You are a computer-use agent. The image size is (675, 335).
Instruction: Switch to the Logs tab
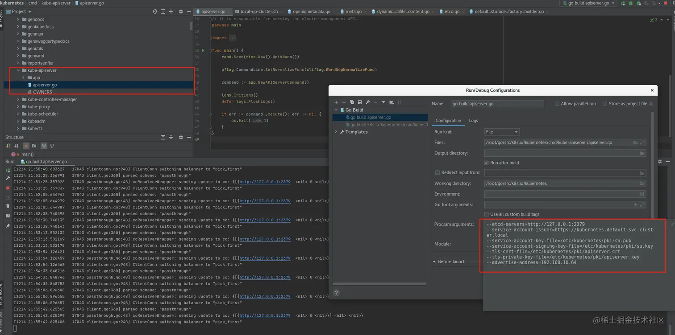point(473,121)
